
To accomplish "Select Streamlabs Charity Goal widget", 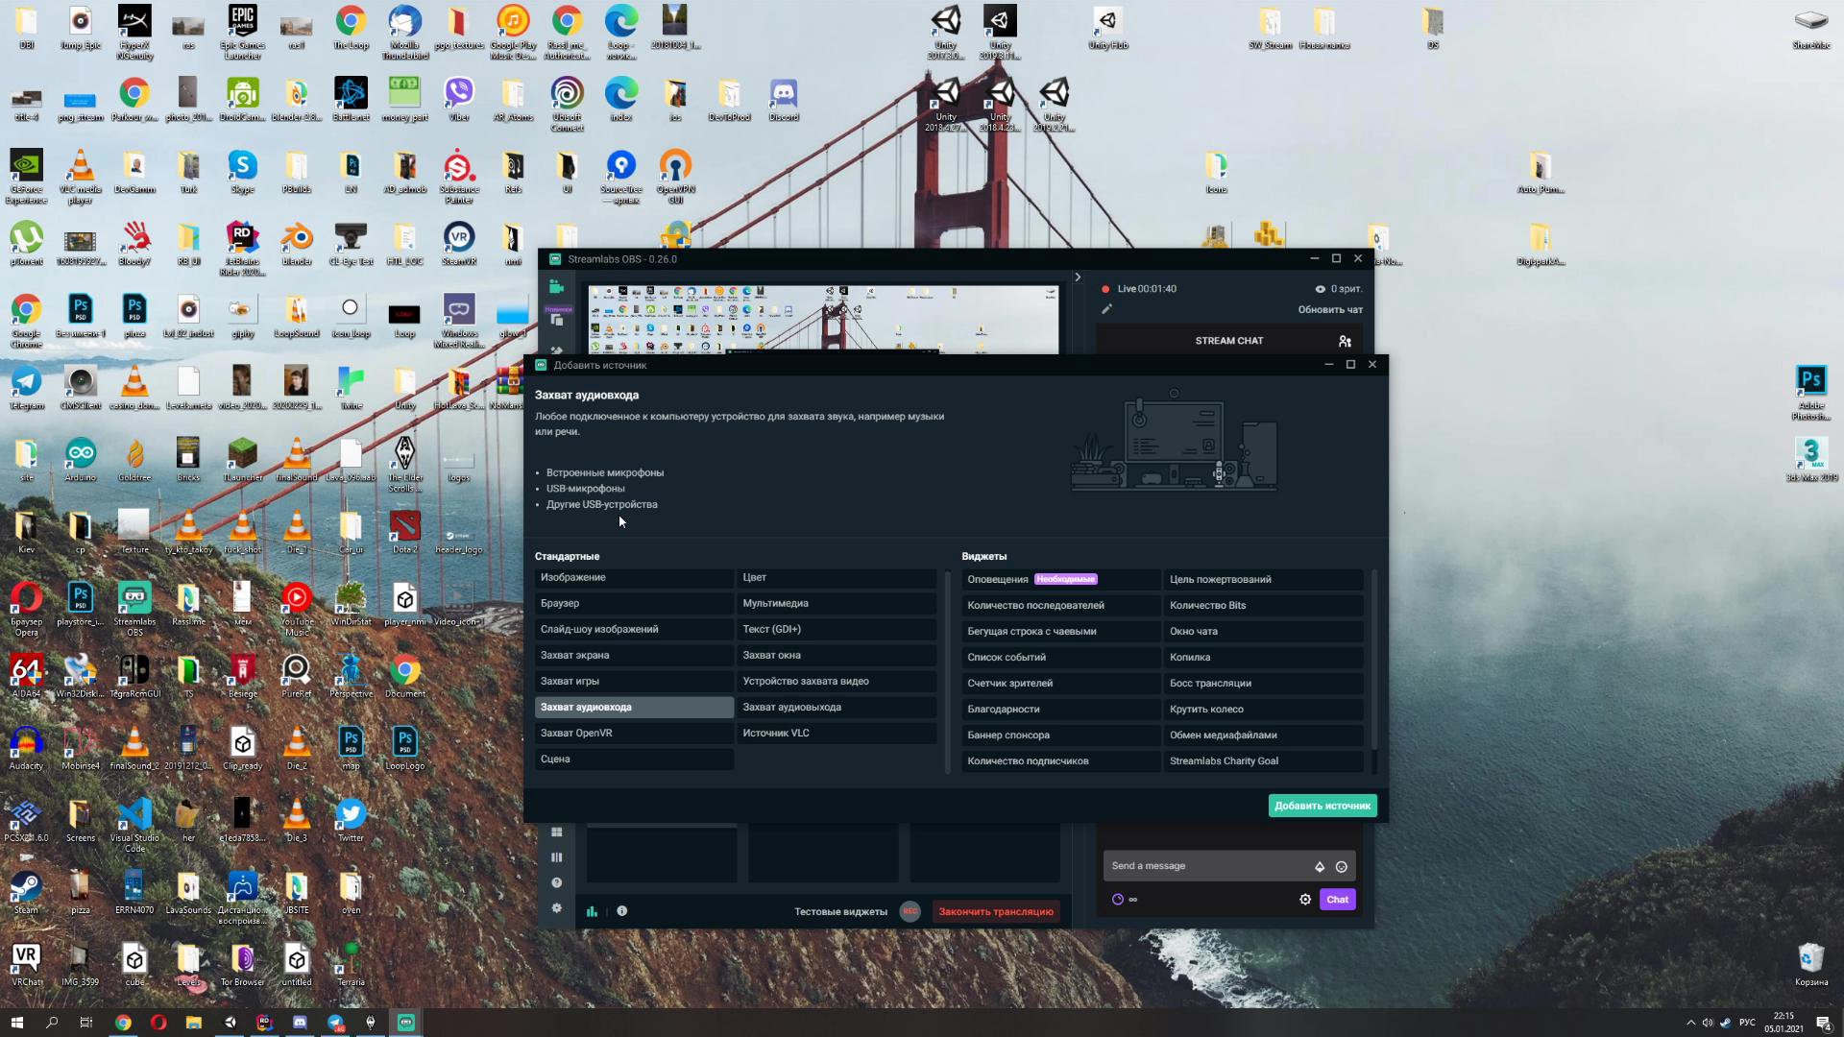I will tap(1264, 761).
